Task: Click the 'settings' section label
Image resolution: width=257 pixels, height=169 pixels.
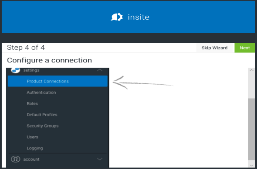Action: (x=31, y=70)
